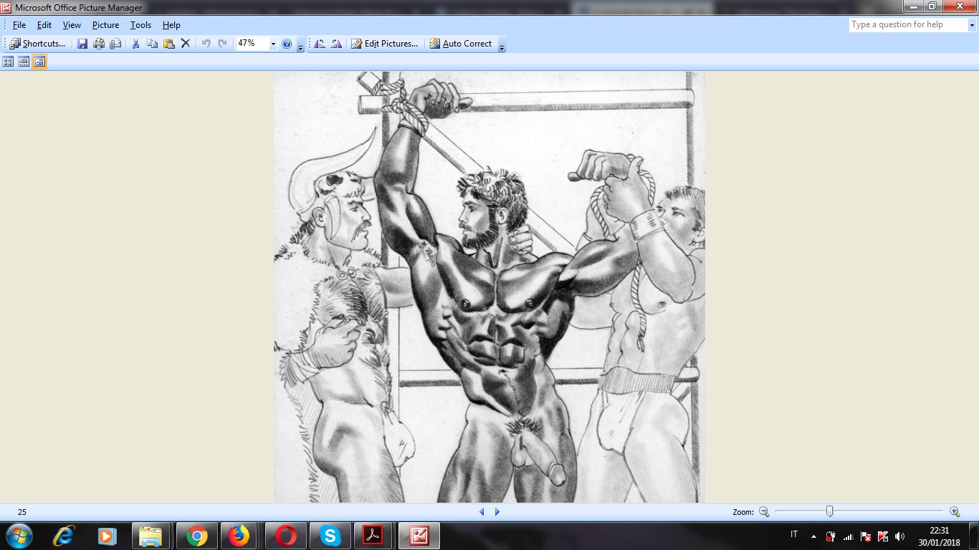Switch to Single Picture view
979x550 pixels.
39,62
